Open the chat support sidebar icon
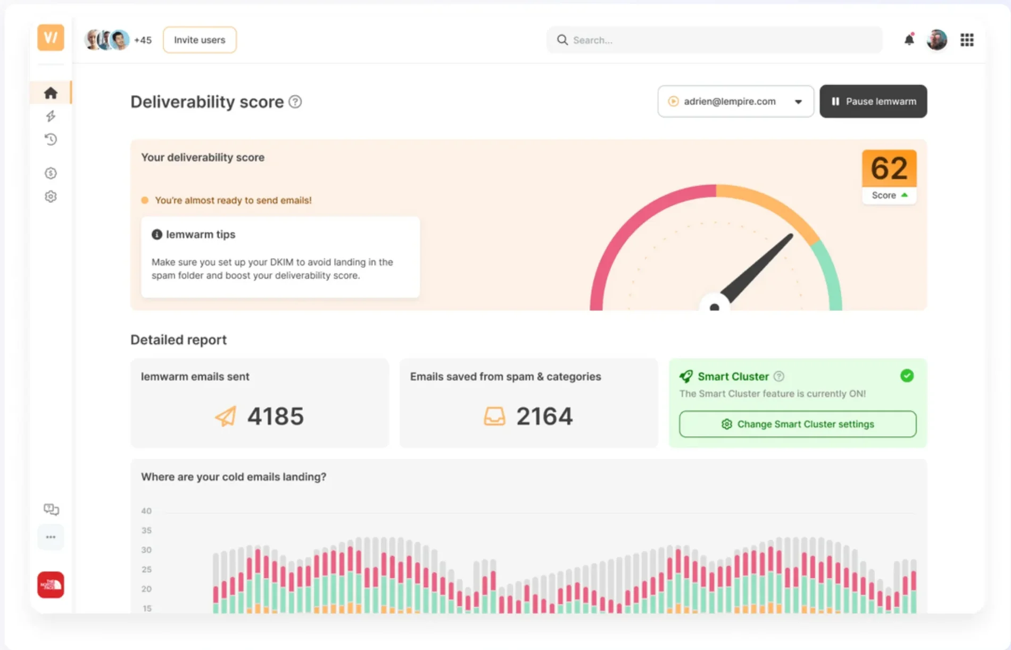Viewport: 1011px width, 650px height. [51, 509]
